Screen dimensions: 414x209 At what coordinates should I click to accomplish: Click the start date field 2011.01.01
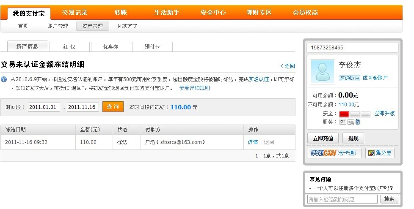coord(44,107)
